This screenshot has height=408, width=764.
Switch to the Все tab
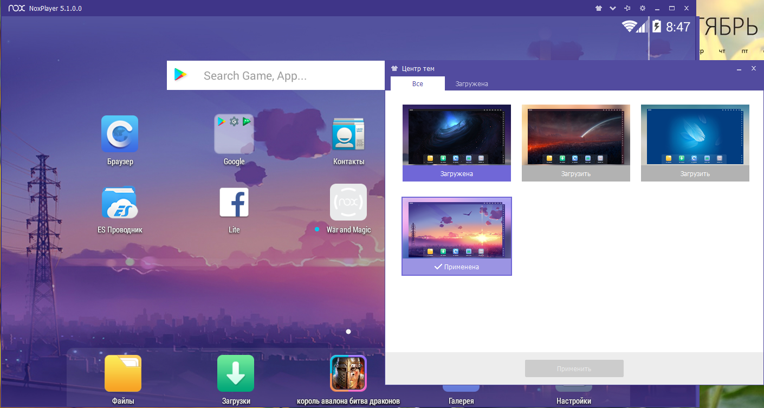pos(417,84)
